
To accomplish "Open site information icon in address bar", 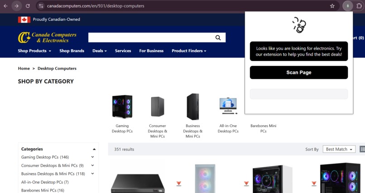I will (x=41, y=6).
